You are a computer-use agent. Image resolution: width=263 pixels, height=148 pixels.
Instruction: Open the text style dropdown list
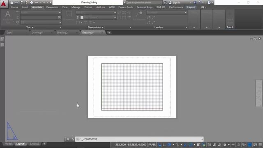click(x=60, y=12)
